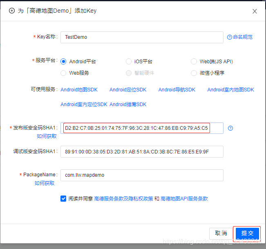Viewport: 266px width, 249px height.
Task: Open the Android地图SDK link
Action: click(x=79, y=89)
